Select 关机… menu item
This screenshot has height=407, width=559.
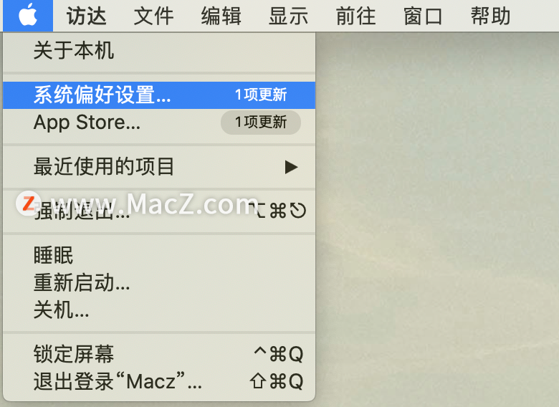(159, 310)
